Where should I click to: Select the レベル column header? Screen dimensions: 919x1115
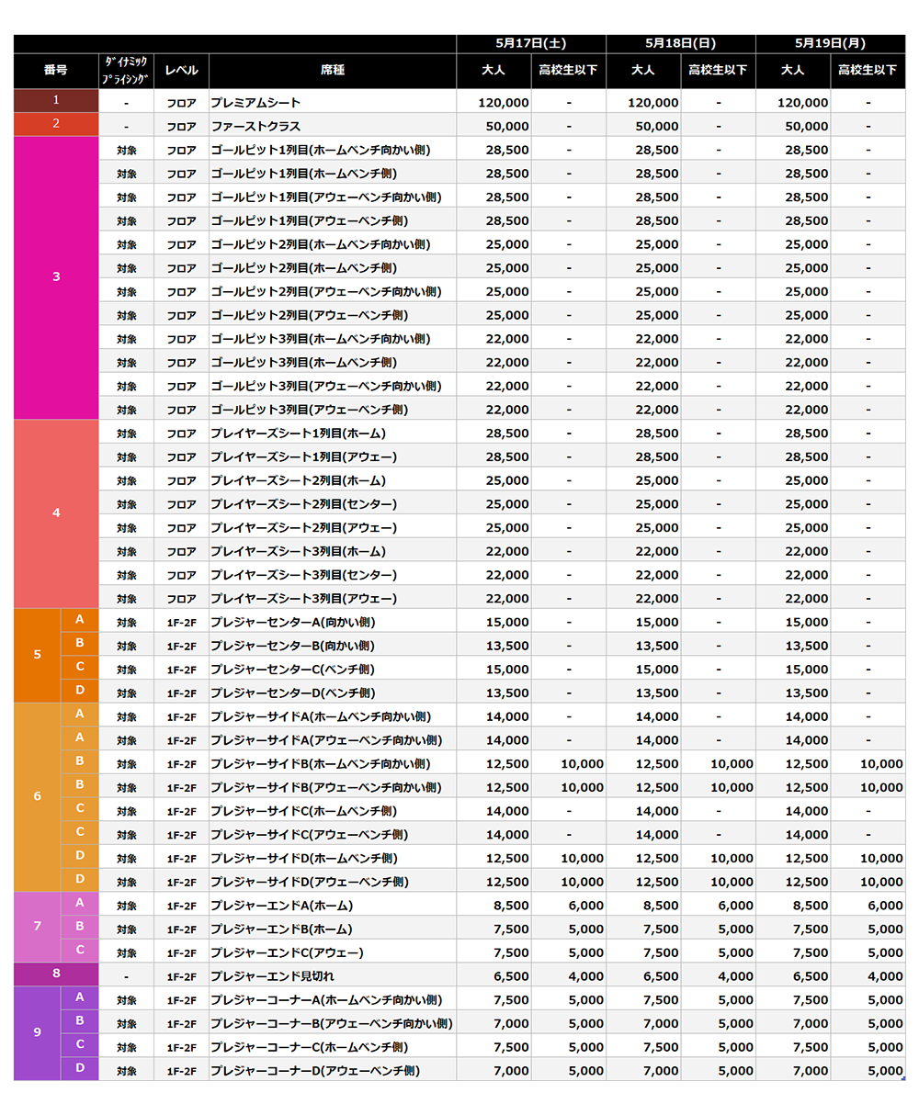pyautogui.click(x=181, y=71)
